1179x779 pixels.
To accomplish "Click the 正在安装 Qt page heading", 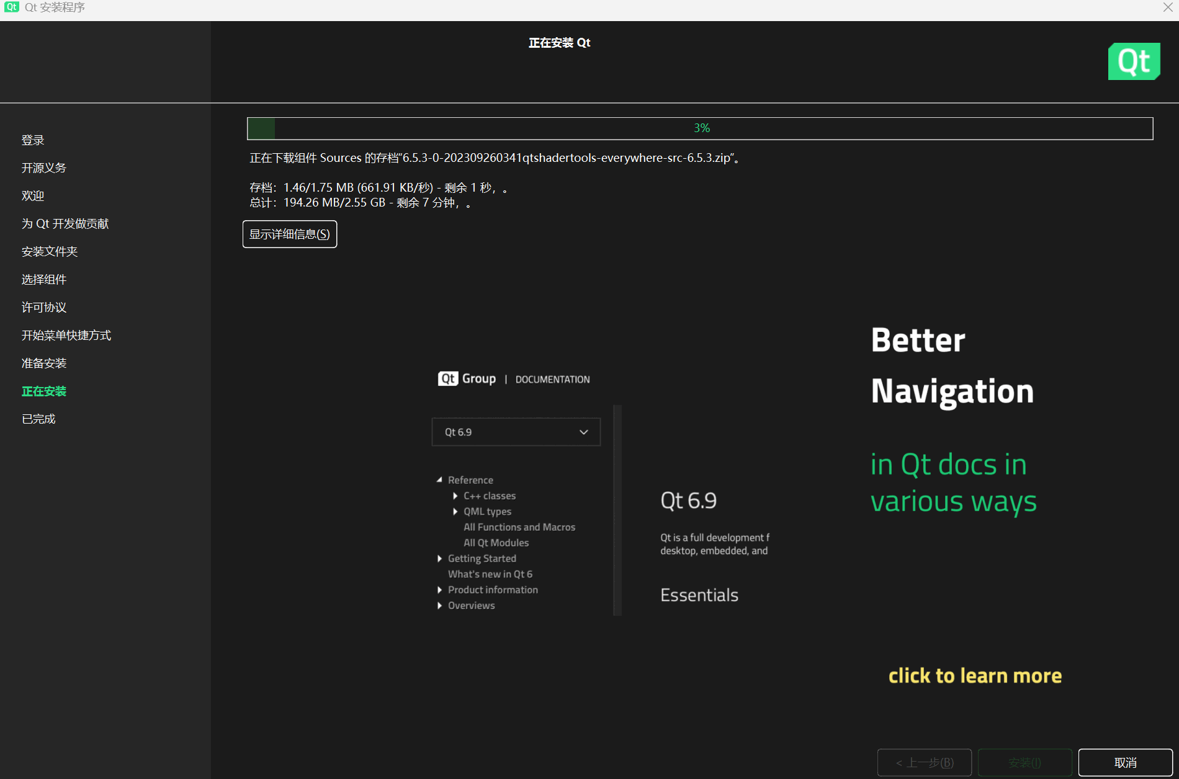I will [559, 43].
